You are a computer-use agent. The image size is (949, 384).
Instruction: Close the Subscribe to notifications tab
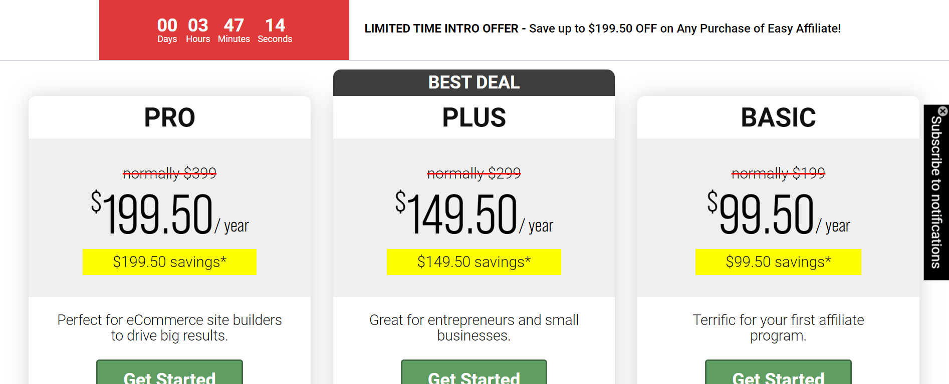[942, 111]
